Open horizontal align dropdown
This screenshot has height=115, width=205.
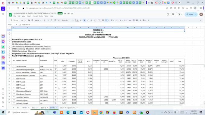click(x=112, y=20)
